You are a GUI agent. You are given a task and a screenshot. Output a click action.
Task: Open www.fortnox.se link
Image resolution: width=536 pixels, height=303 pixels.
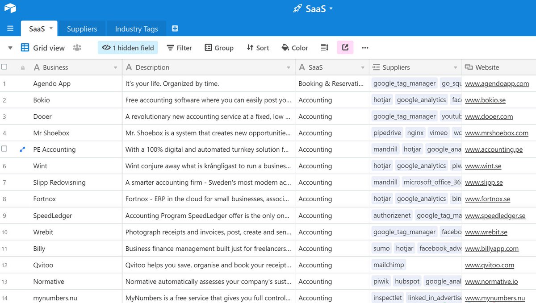pos(487,199)
